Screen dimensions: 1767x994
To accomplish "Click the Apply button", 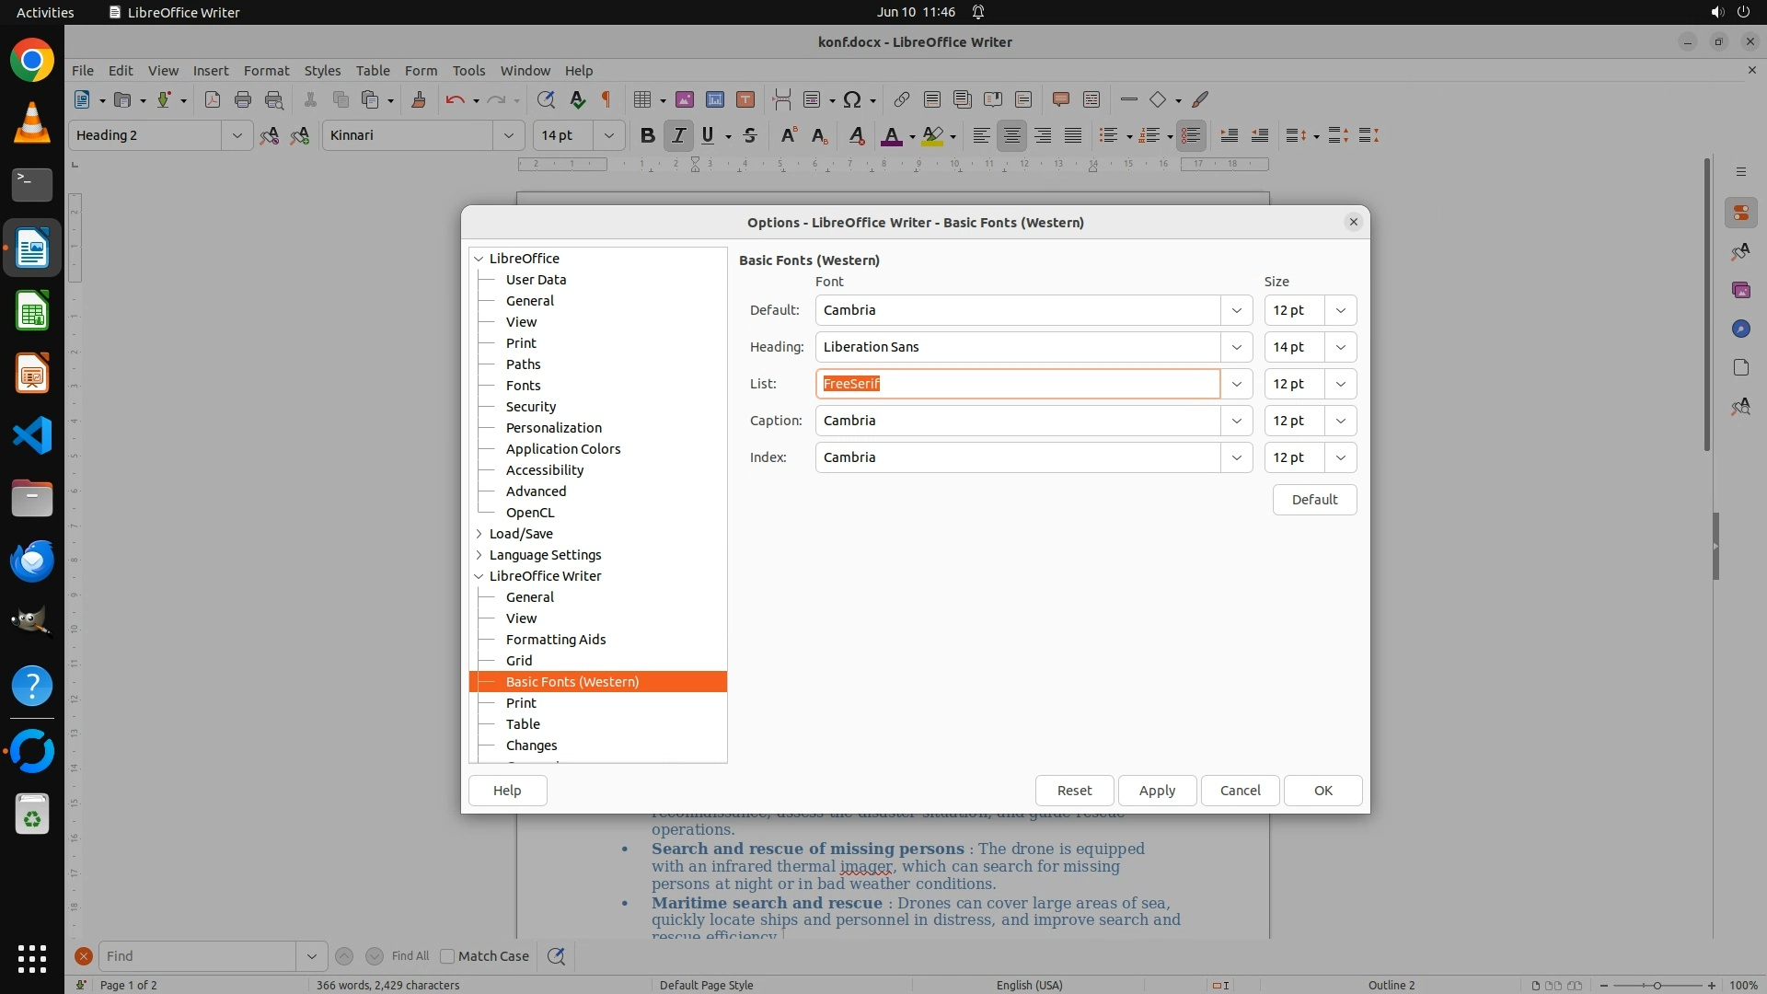I will coord(1157,791).
